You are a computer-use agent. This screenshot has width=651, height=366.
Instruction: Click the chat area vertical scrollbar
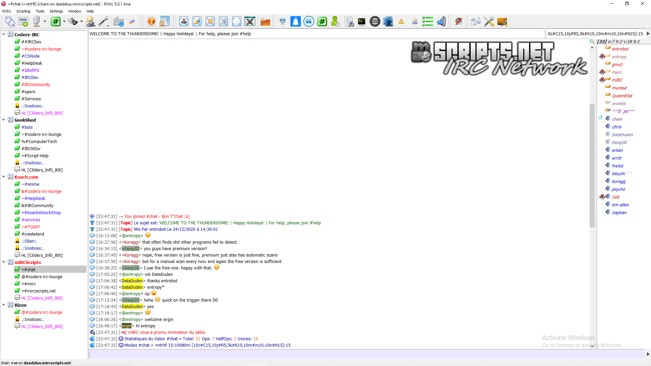[x=592, y=166]
